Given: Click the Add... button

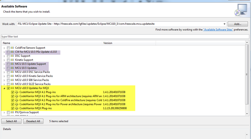Looking at the screenshot, I should point(238,24).
